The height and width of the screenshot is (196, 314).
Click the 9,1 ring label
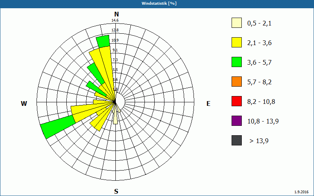click(115, 50)
